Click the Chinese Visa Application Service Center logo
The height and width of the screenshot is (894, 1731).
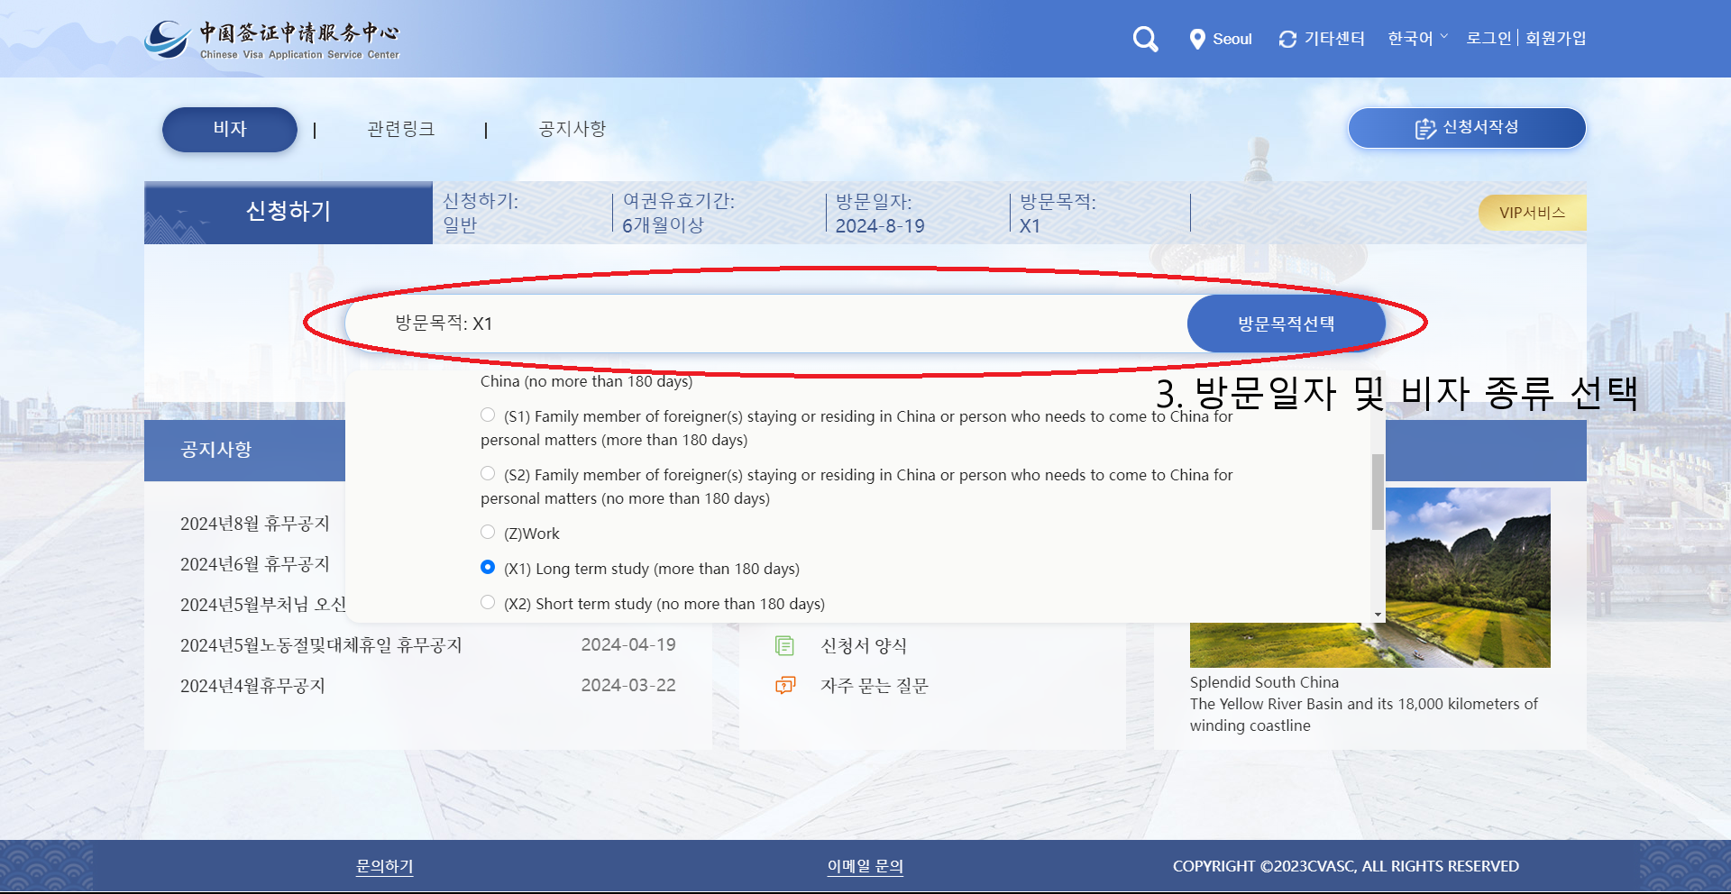point(272,38)
